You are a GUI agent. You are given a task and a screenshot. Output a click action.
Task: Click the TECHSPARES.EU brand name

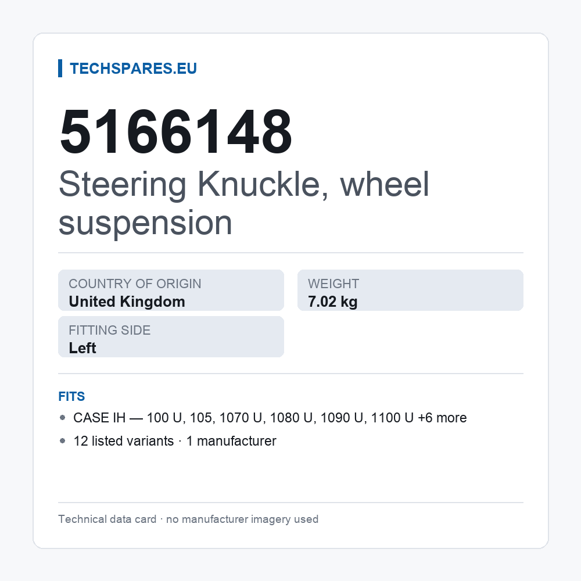133,69
